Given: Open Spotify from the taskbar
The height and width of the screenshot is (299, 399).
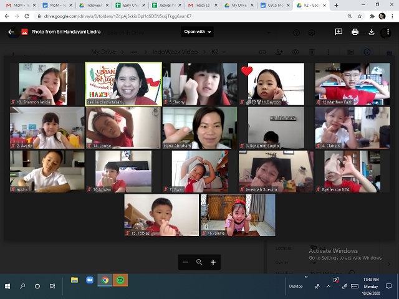Looking at the screenshot, I should pyautogui.click(x=120, y=280).
